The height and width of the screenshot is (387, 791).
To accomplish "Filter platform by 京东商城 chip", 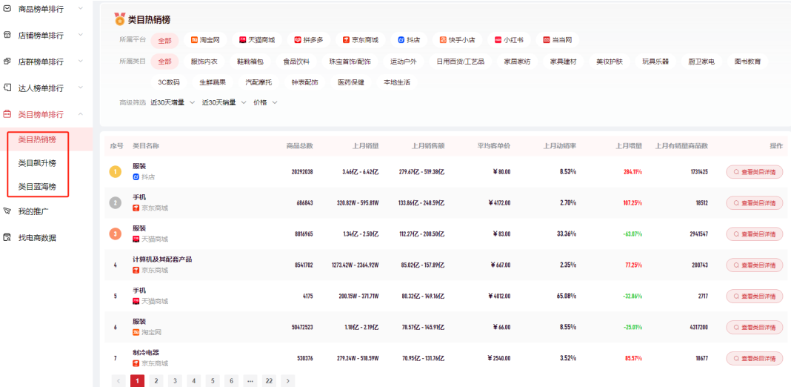I will pyautogui.click(x=361, y=40).
